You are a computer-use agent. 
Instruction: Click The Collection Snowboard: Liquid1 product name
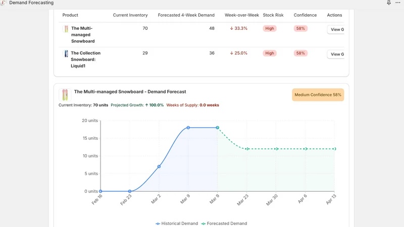(85, 60)
